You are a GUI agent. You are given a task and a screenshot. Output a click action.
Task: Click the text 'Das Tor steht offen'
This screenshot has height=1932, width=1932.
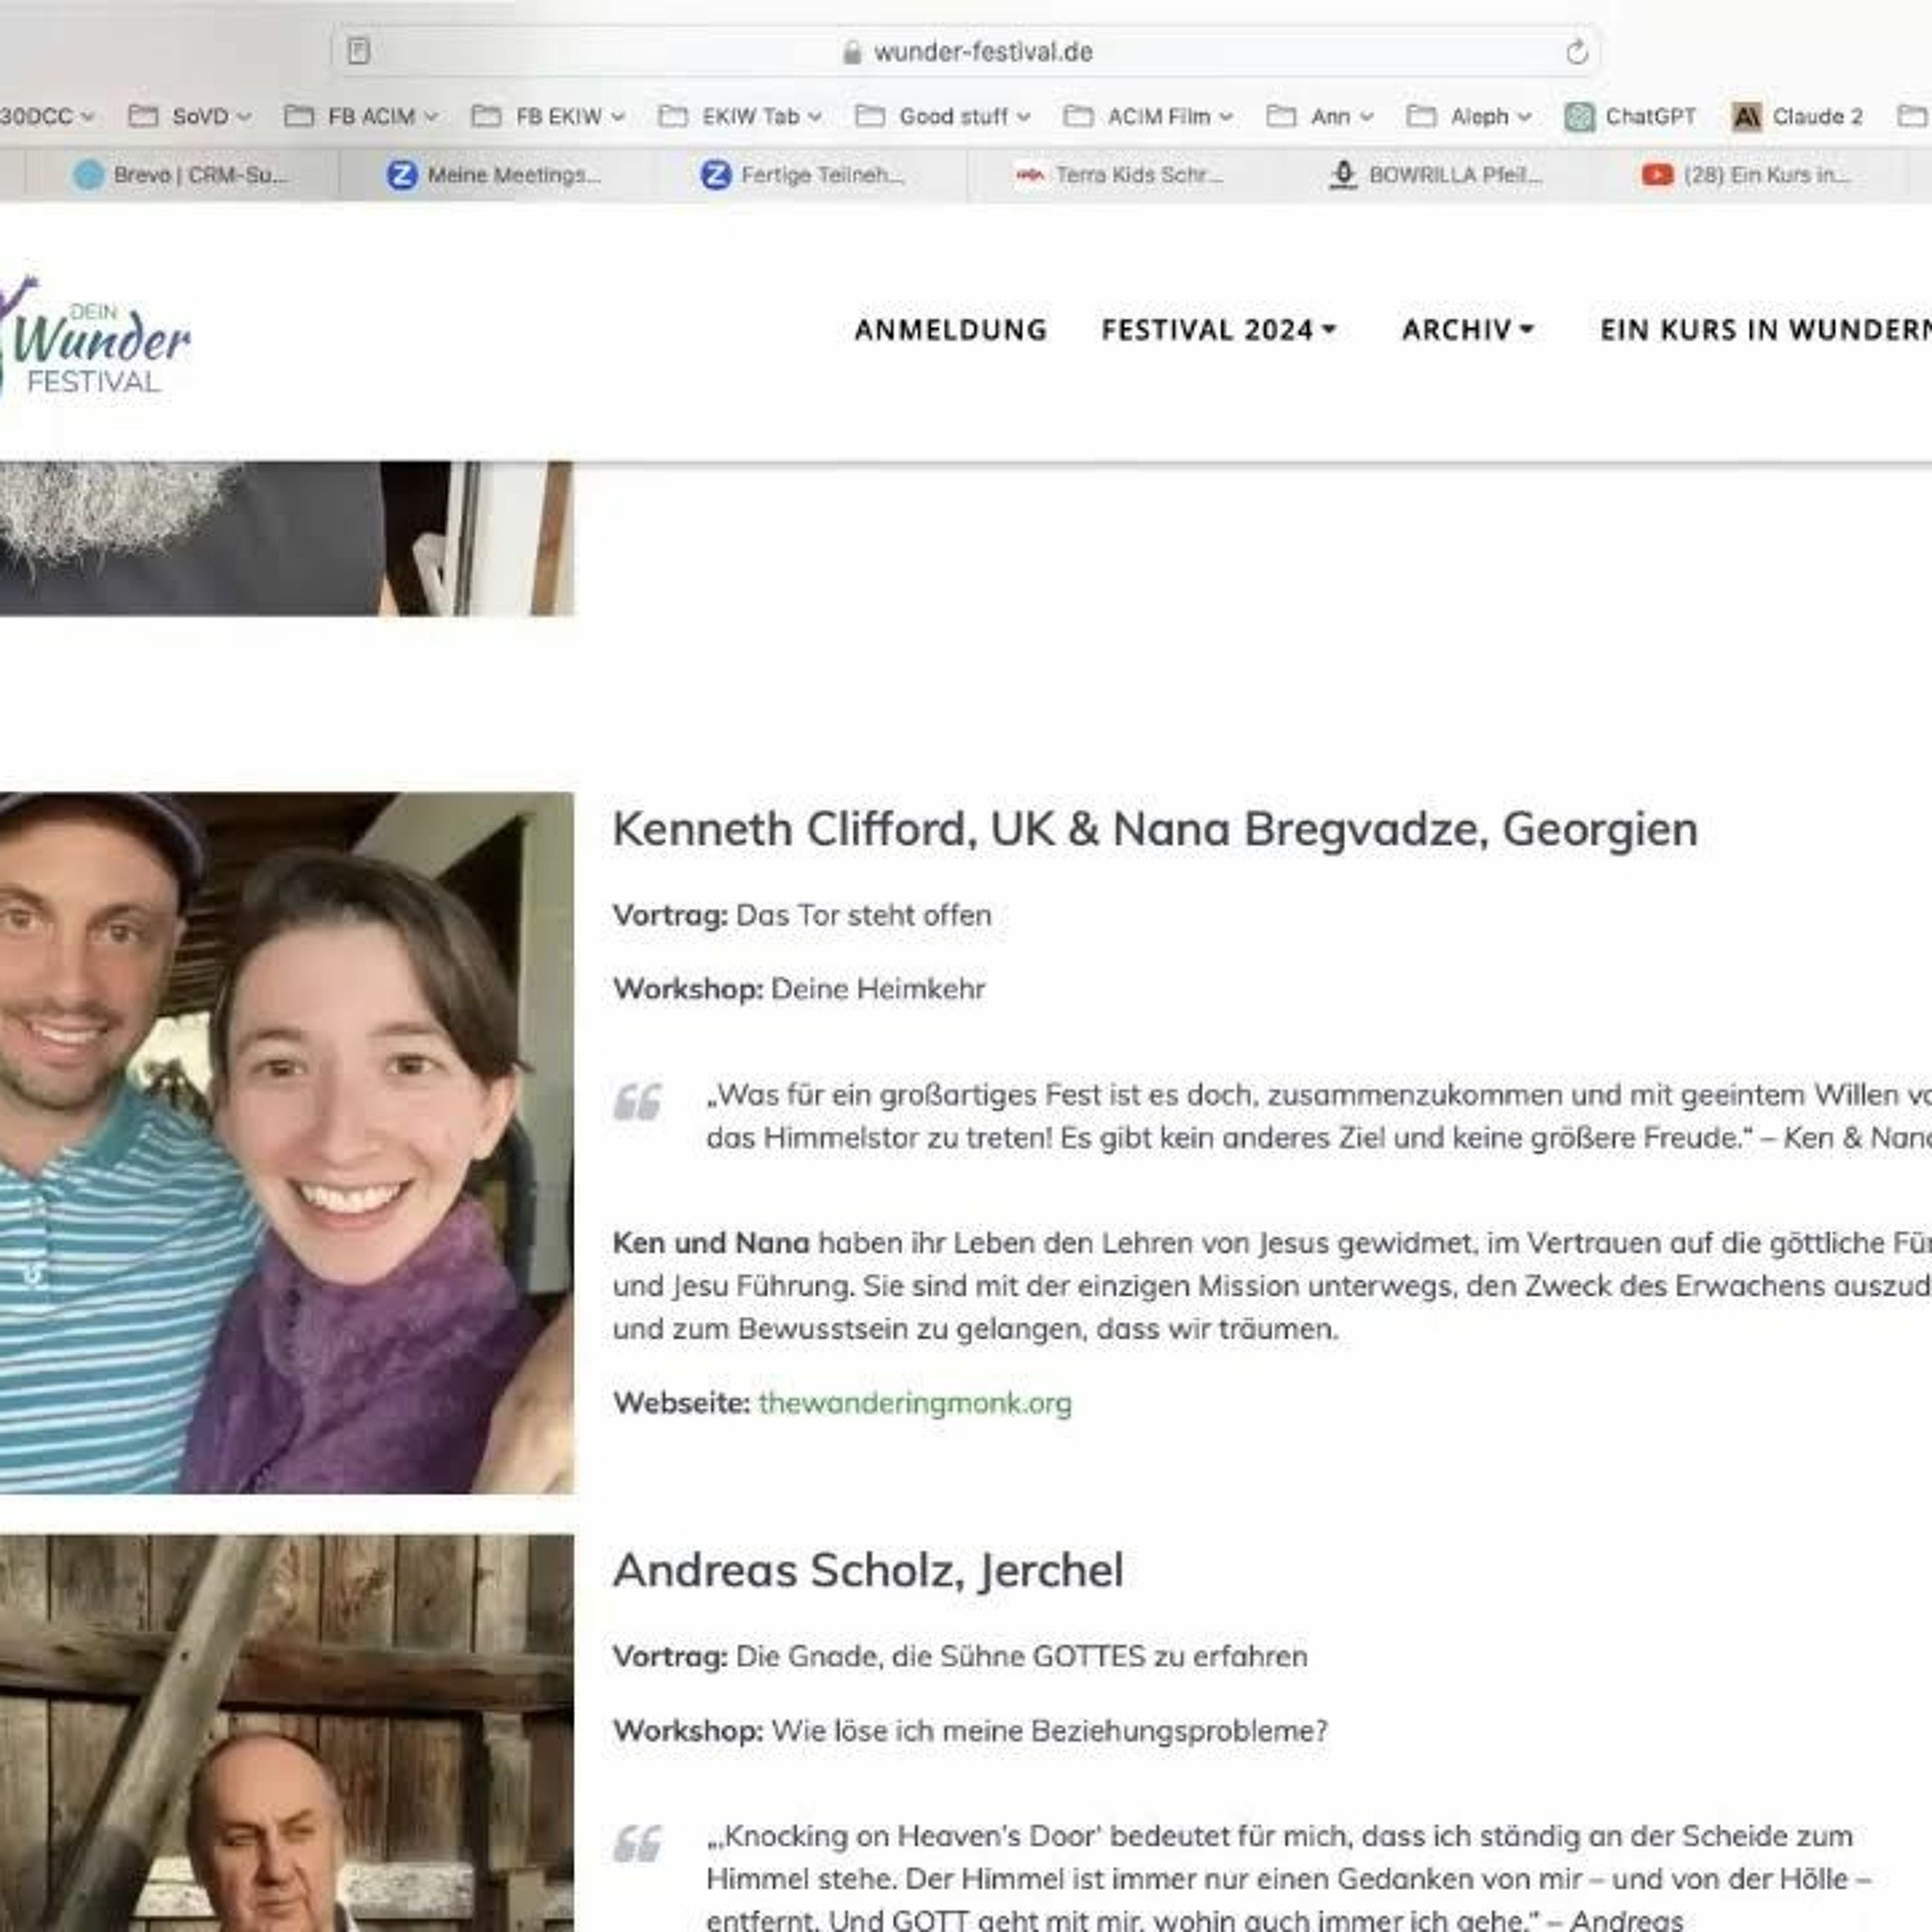click(864, 915)
